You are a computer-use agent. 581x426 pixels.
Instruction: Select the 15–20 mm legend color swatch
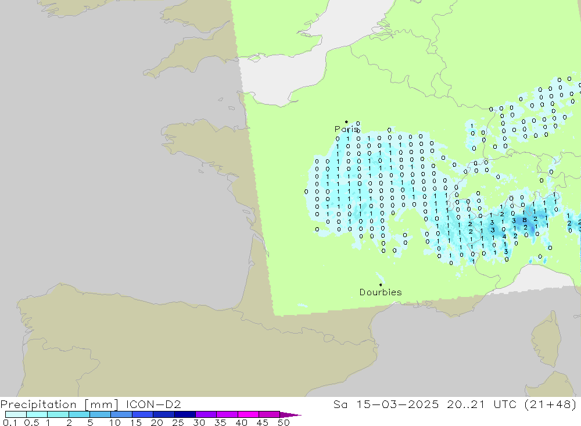pyautogui.click(x=143, y=414)
